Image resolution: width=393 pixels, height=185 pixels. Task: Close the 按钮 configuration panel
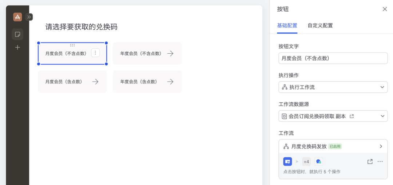click(x=385, y=9)
